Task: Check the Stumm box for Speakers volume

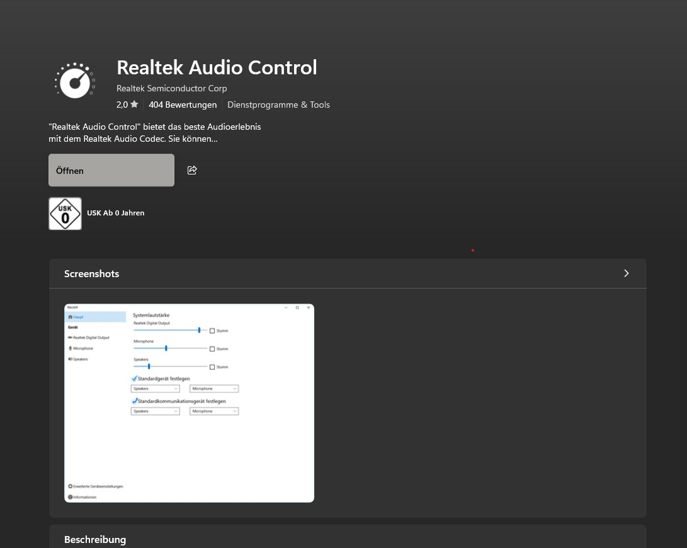Action: (x=212, y=367)
